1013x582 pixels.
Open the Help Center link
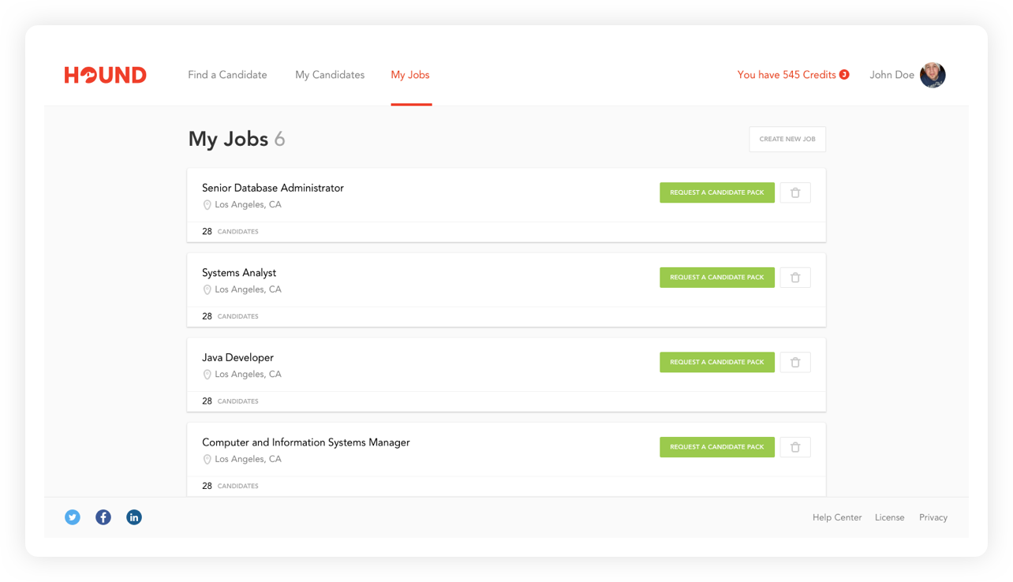[837, 517]
